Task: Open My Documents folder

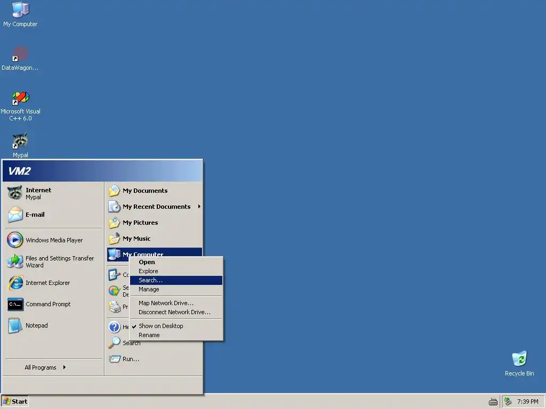Action: coord(155,191)
